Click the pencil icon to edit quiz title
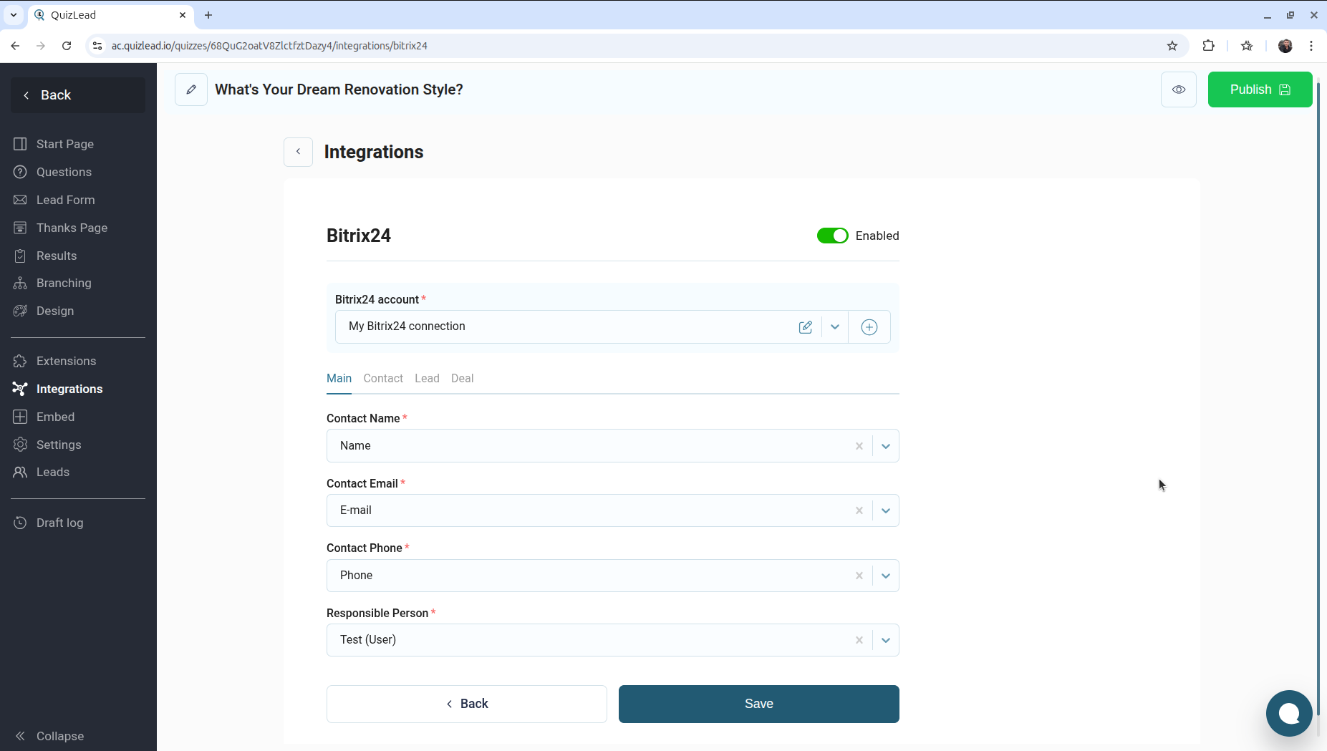 191,89
